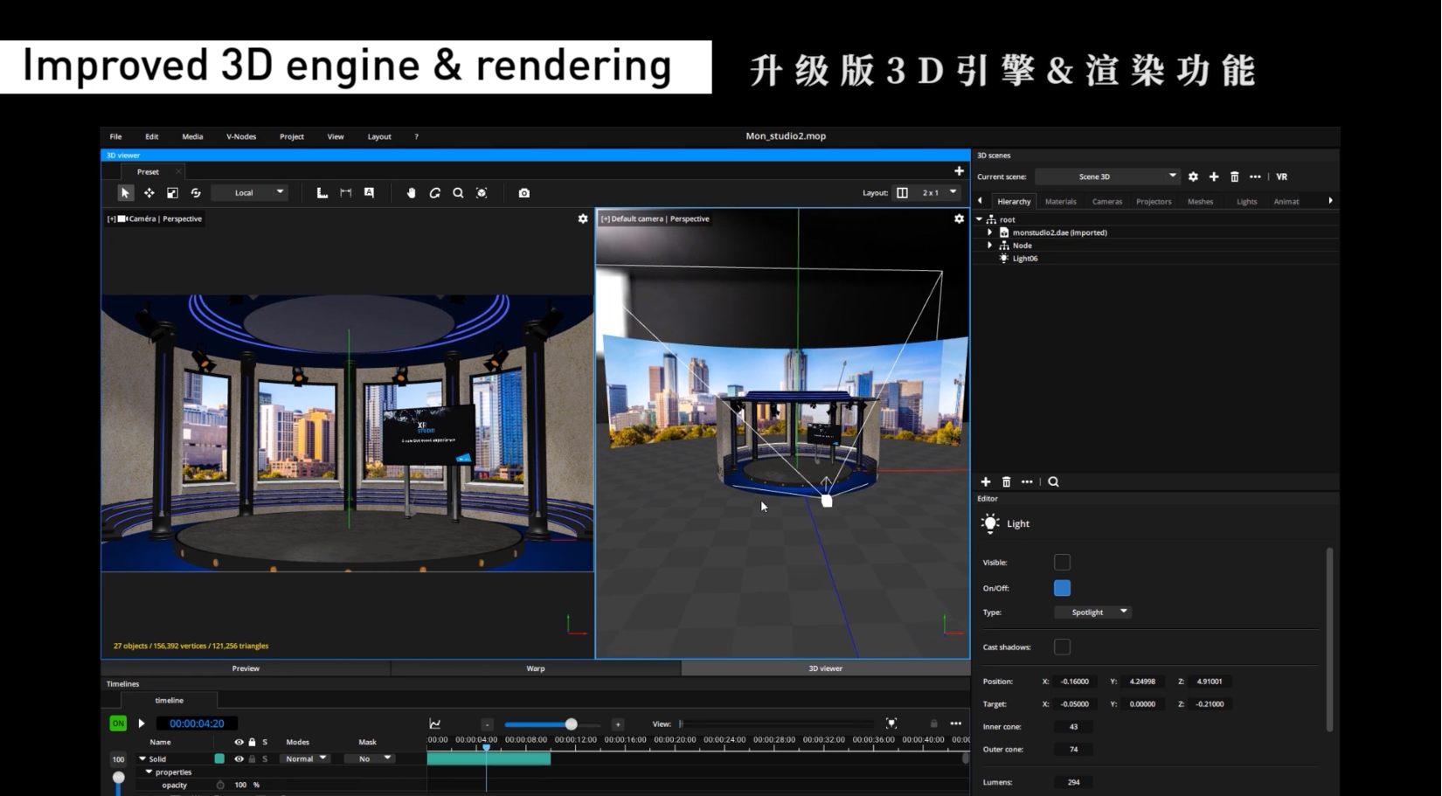Screen dimensions: 1442x796
Task: Switch to the Warp tab
Action: click(536, 668)
